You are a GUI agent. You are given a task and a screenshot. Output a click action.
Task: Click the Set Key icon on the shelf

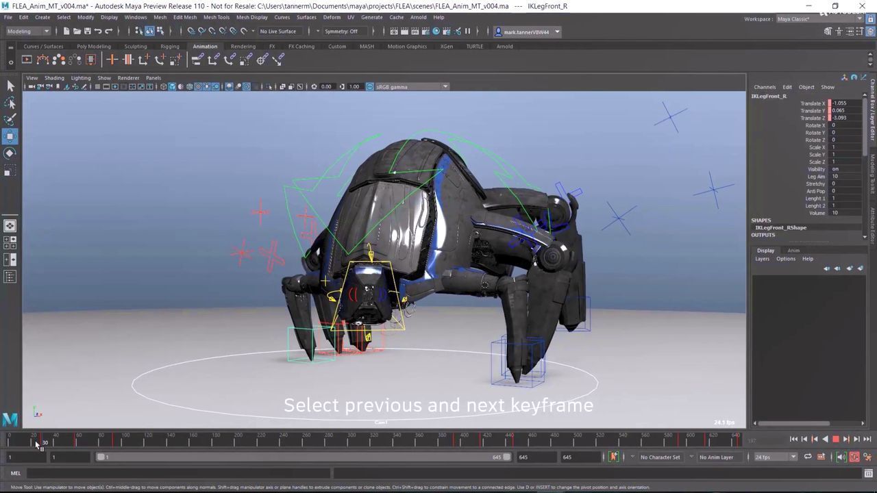click(x=112, y=60)
